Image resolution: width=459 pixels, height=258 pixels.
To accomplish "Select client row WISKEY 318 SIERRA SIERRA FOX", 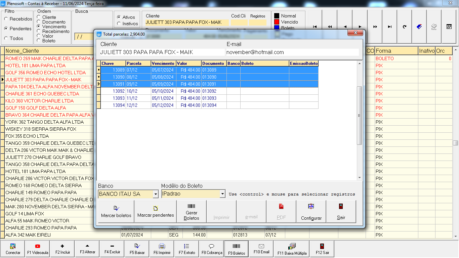I will [49, 129].
